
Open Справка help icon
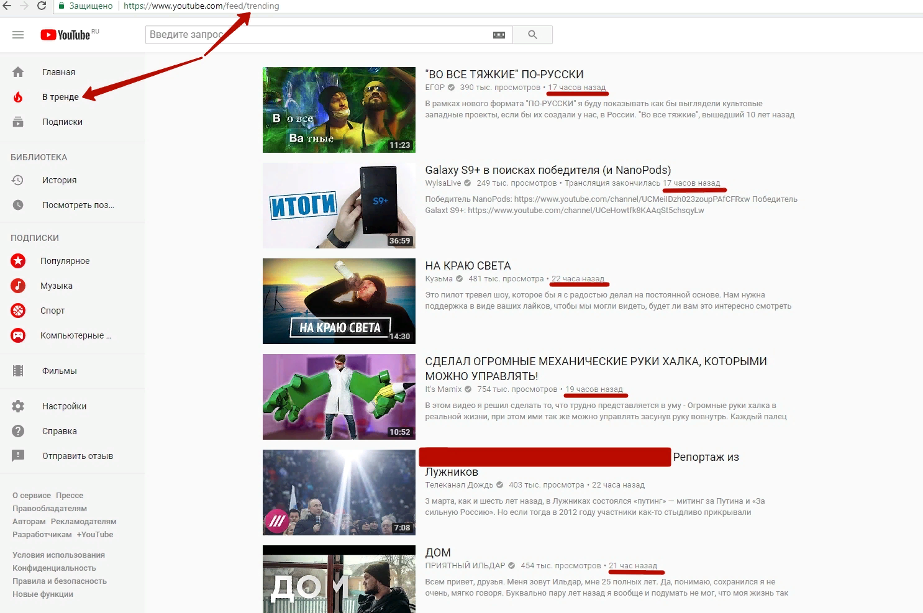[x=18, y=431]
